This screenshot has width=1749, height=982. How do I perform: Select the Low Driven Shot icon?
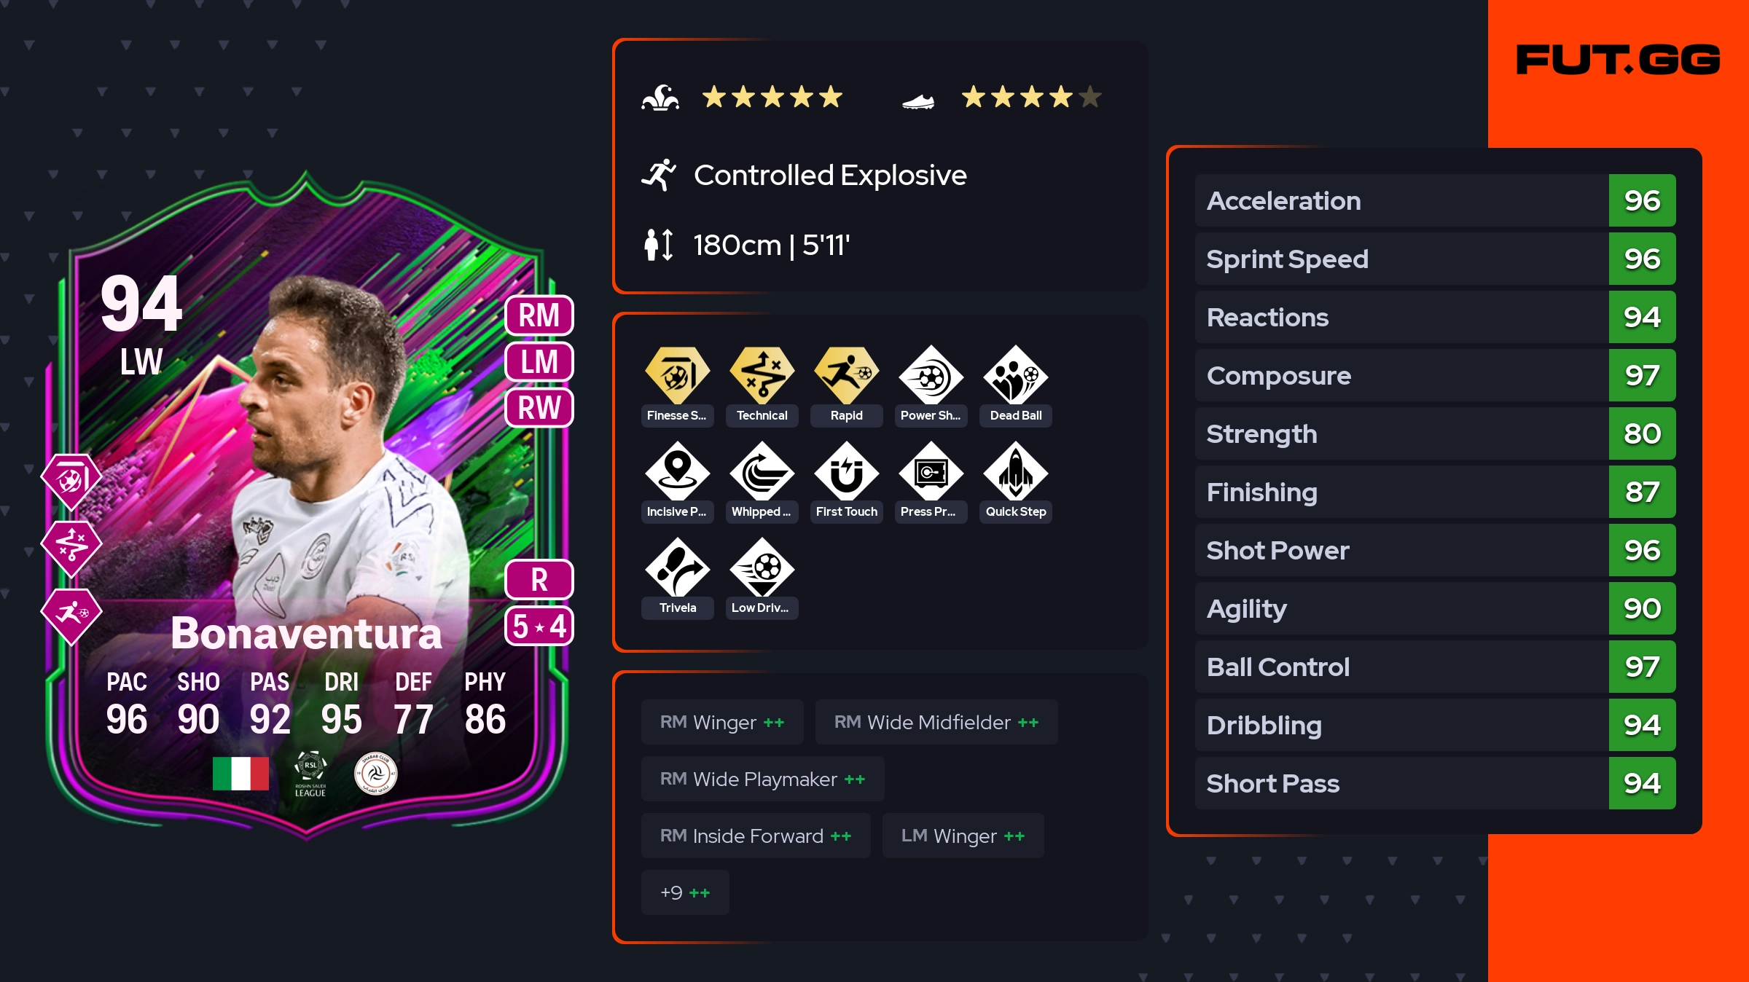(762, 568)
